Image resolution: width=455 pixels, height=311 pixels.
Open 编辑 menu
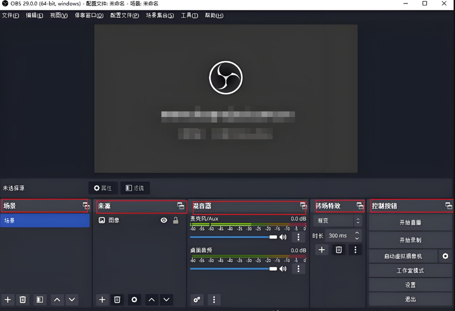34,15
